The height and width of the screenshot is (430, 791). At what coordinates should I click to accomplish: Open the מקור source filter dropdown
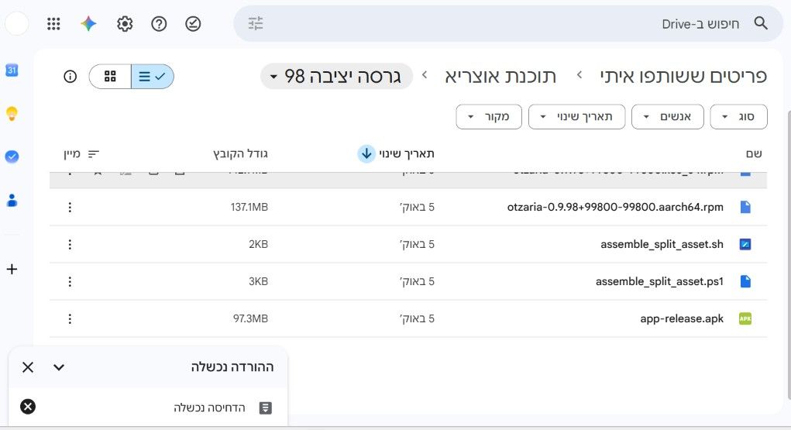click(x=489, y=116)
